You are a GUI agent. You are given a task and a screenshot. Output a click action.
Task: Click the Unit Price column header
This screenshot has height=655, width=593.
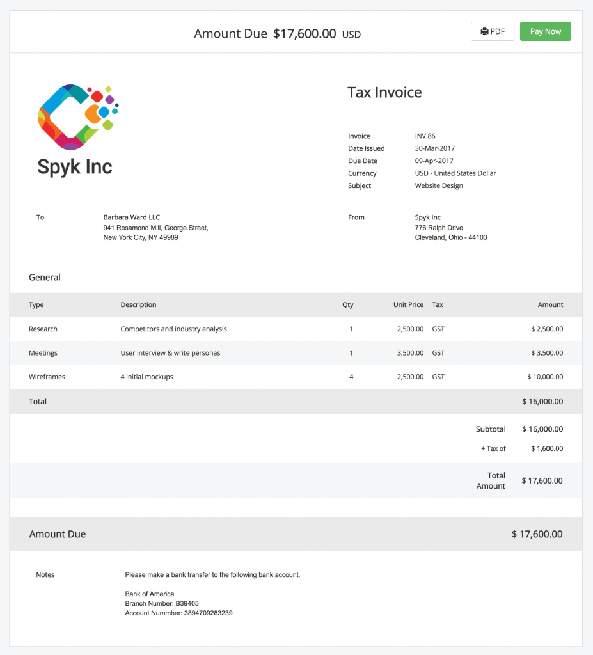tap(408, 305)
